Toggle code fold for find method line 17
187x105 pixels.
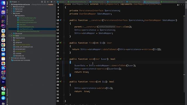[64, 43]
